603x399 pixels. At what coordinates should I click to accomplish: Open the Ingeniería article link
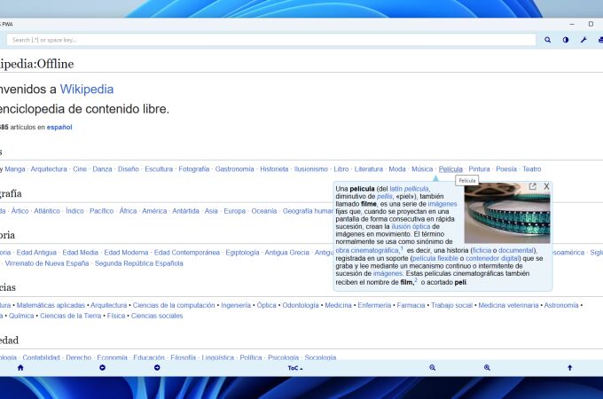236,305
